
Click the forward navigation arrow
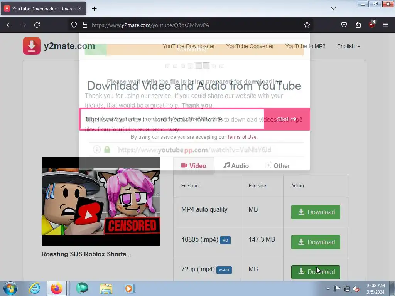23,25
